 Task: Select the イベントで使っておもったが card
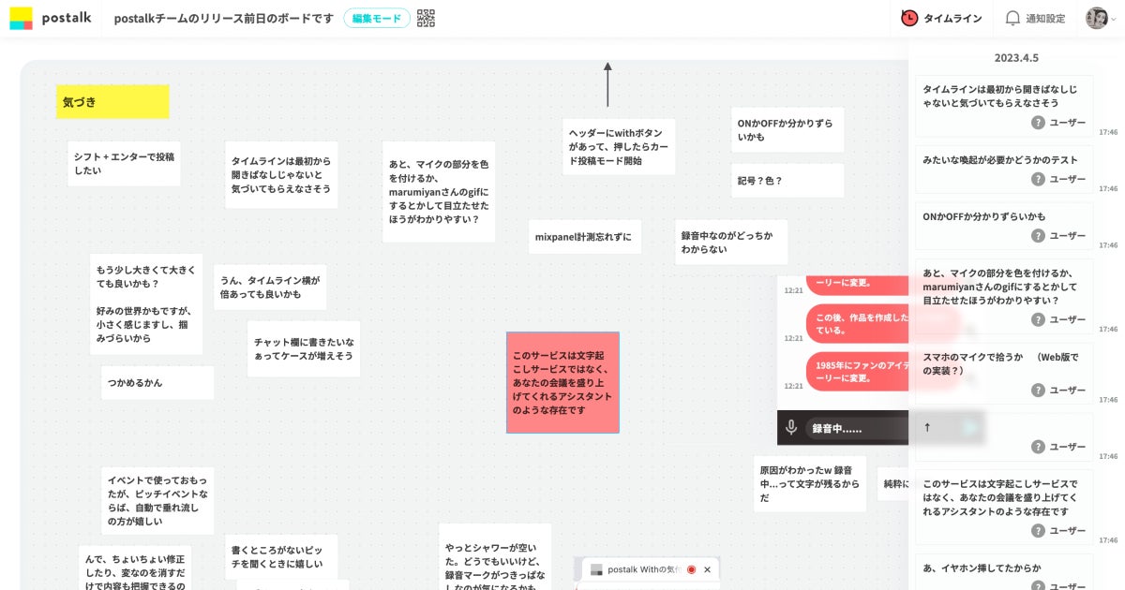pyautogui.click(x=157, y=500)
